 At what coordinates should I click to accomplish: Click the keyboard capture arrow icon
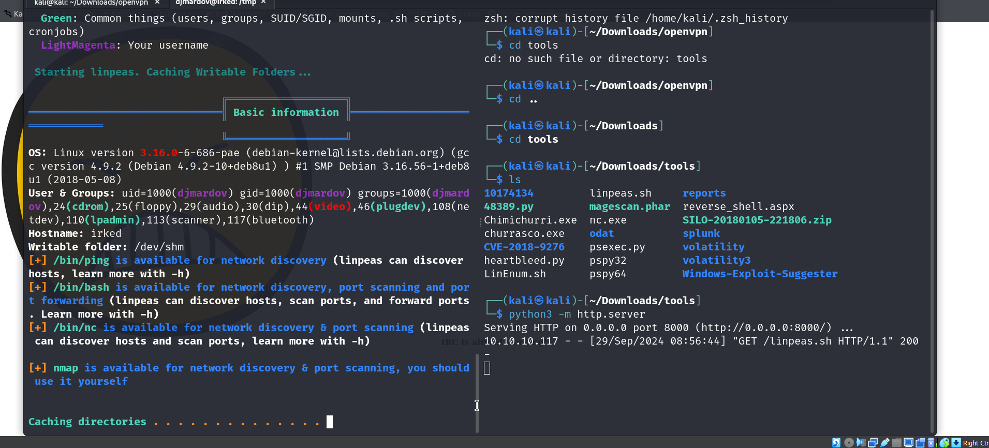point(956,443)
